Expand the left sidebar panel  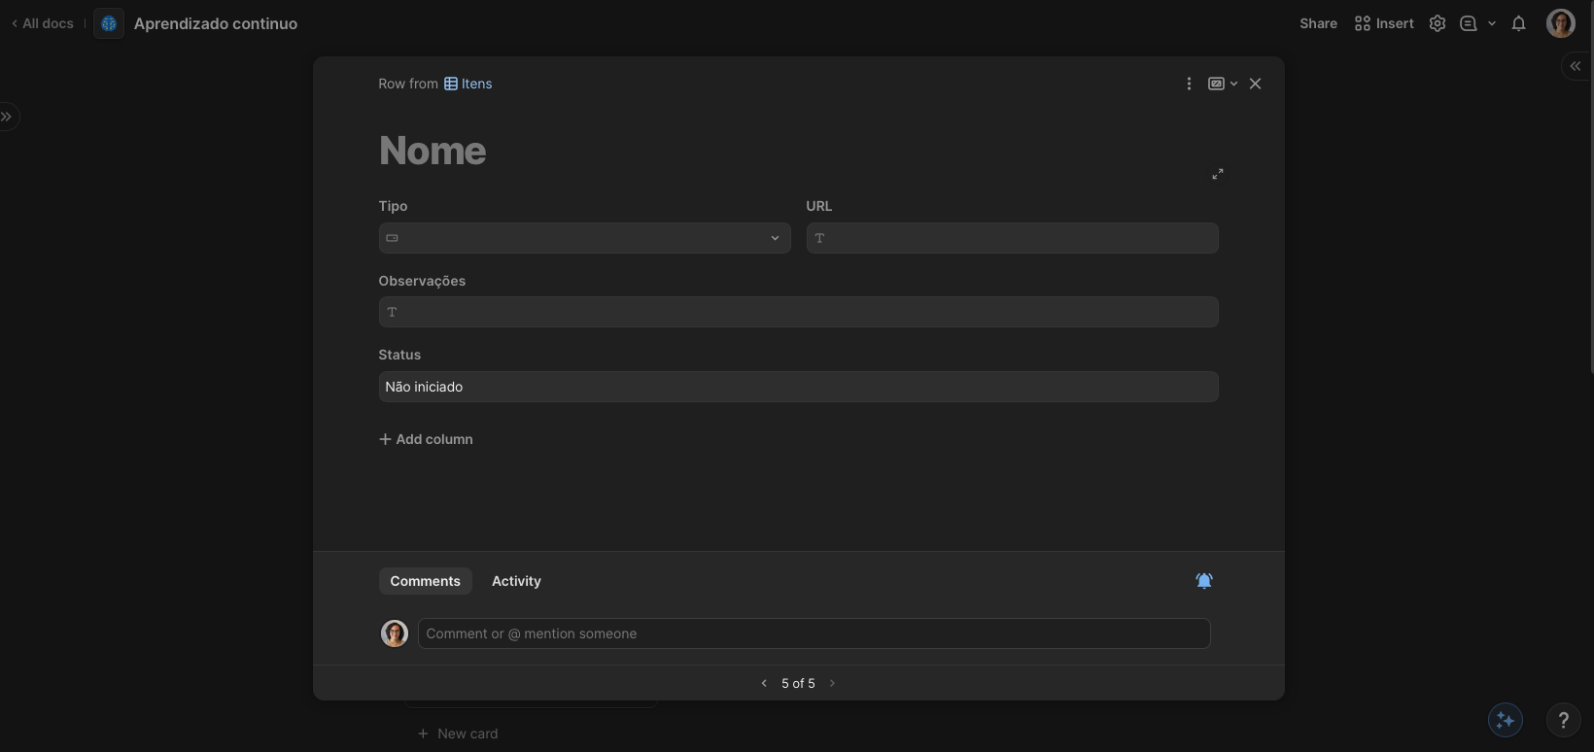click(x=8, y=117)
